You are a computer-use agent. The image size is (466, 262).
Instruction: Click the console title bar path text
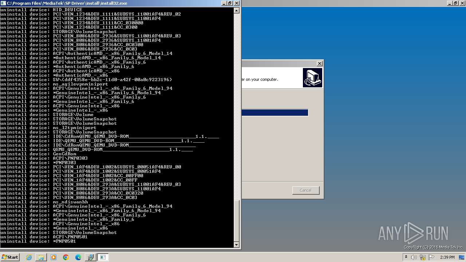[x=67, y=3]
